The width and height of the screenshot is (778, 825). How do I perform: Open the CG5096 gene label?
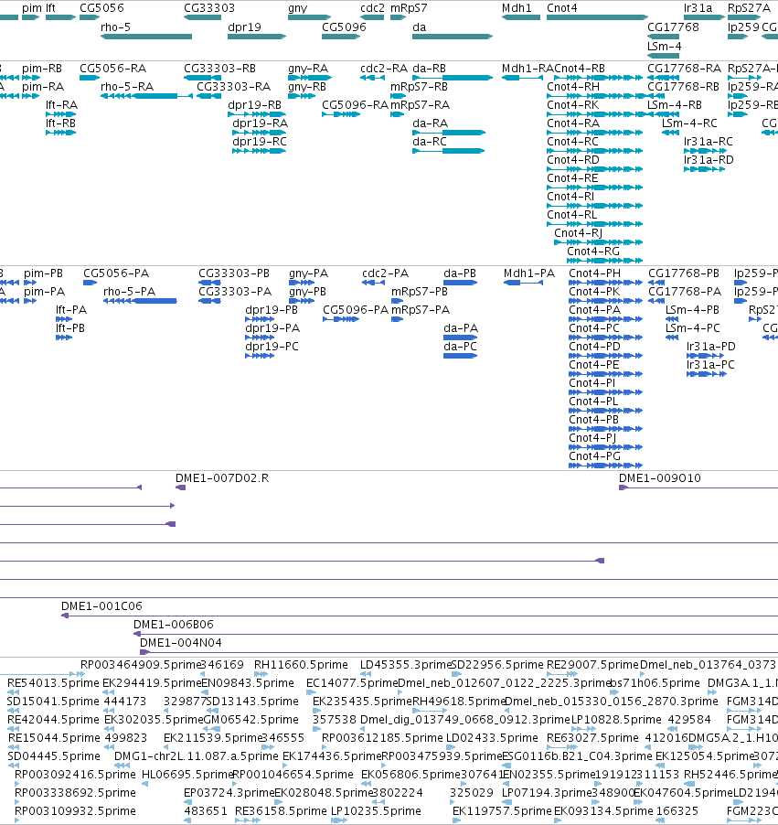pyautogui.click(x=344, y=27)
